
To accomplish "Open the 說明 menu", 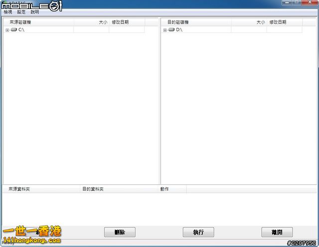I will (x=35, y=12).
